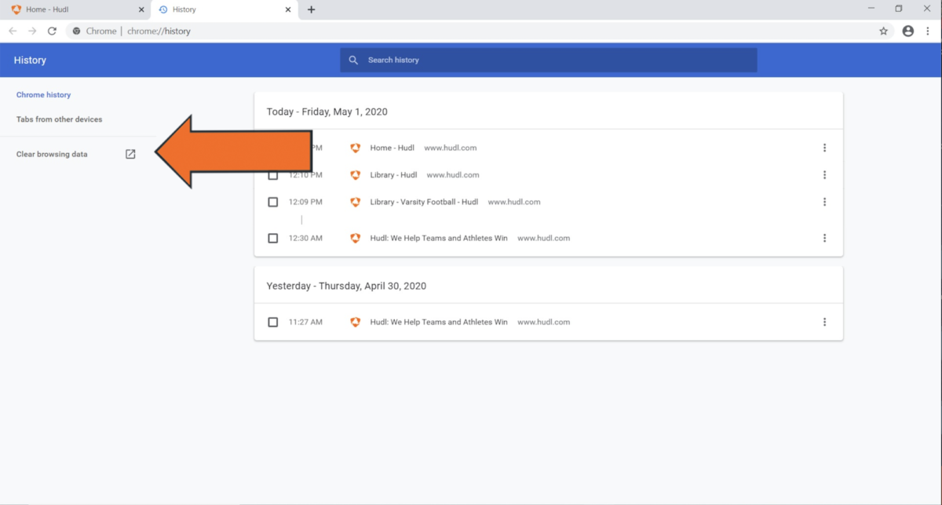Check the 12:30 AM Hudl entry checkbox
This screenshot has width=942, height=505.
pyautogui.click(x=273, y=238)
